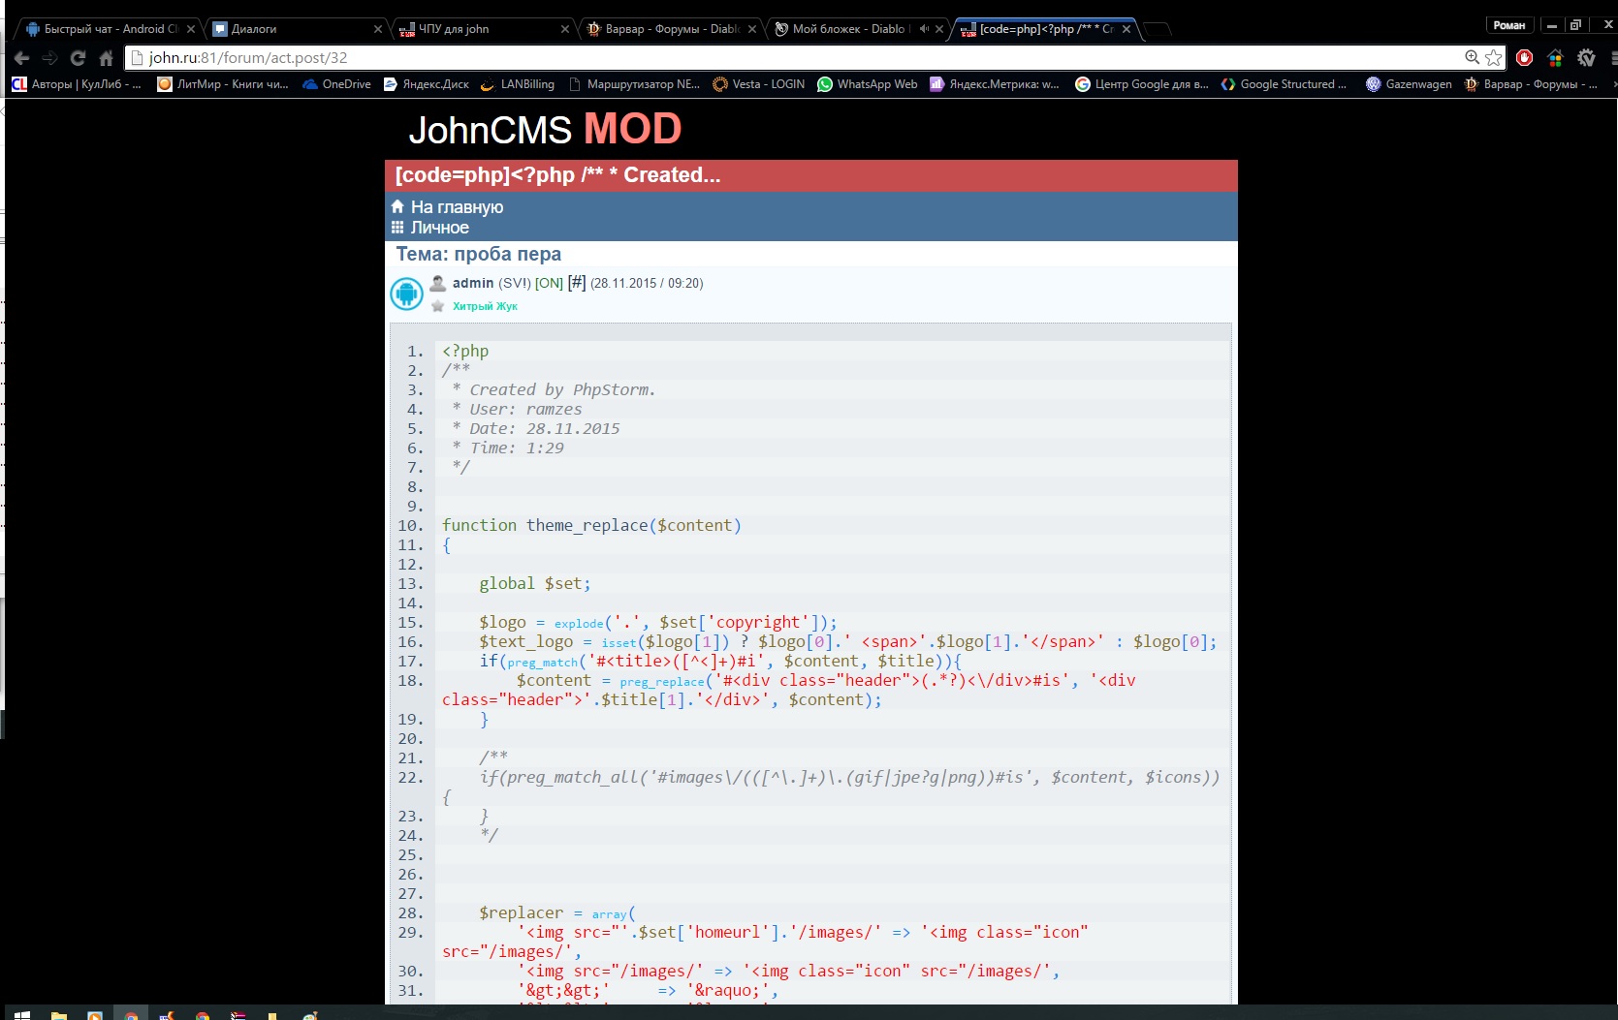Open File Explorer from the taskbar
Screen dimensions: 1618x1020
58,1014
